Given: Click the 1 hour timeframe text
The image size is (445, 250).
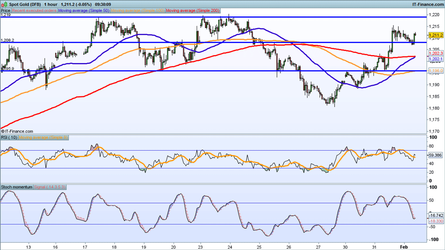Looking at the screenshot, I should tap(51, 4).
